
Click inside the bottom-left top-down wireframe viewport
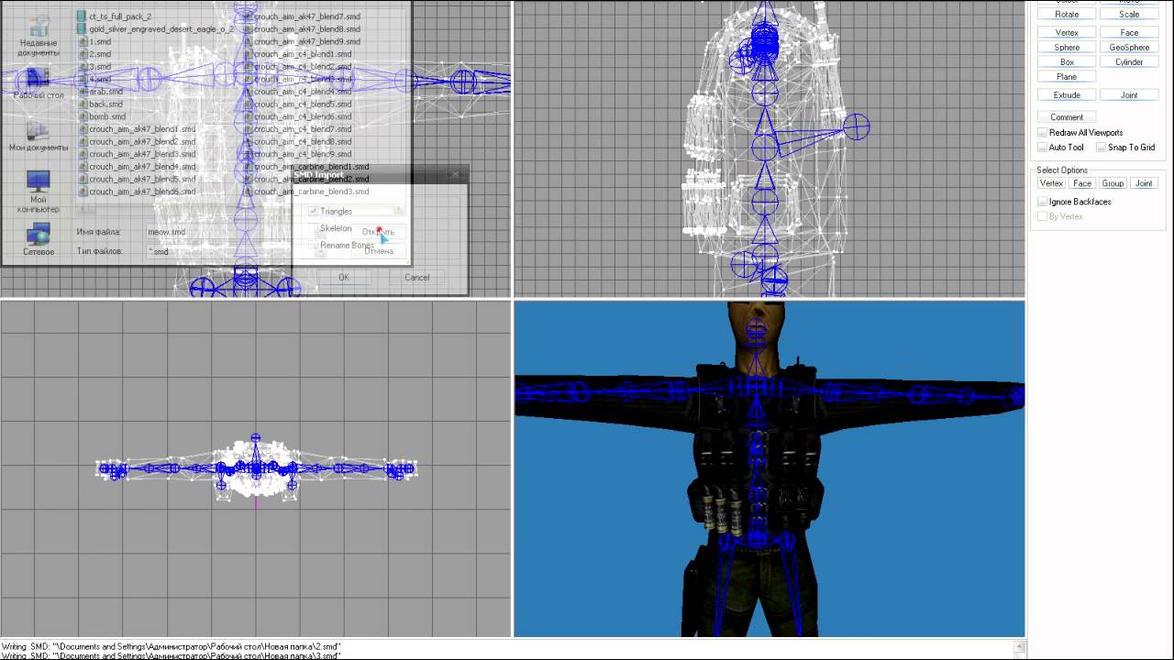coord(256,468)
